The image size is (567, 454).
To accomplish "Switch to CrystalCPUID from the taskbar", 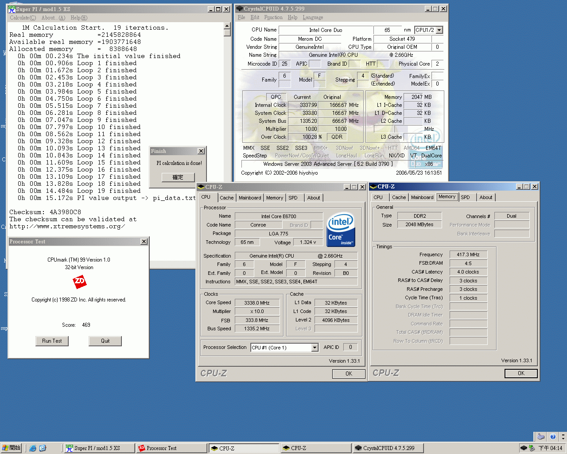I will pos(388,448).
